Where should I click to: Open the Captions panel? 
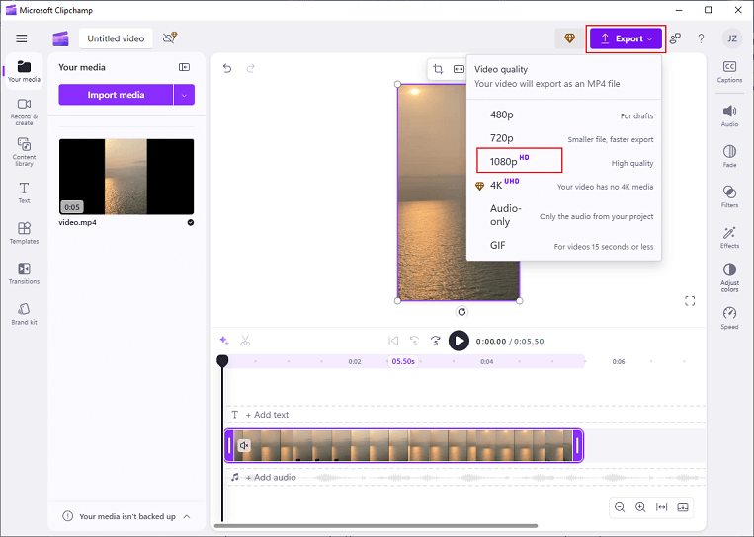(729, 72)
